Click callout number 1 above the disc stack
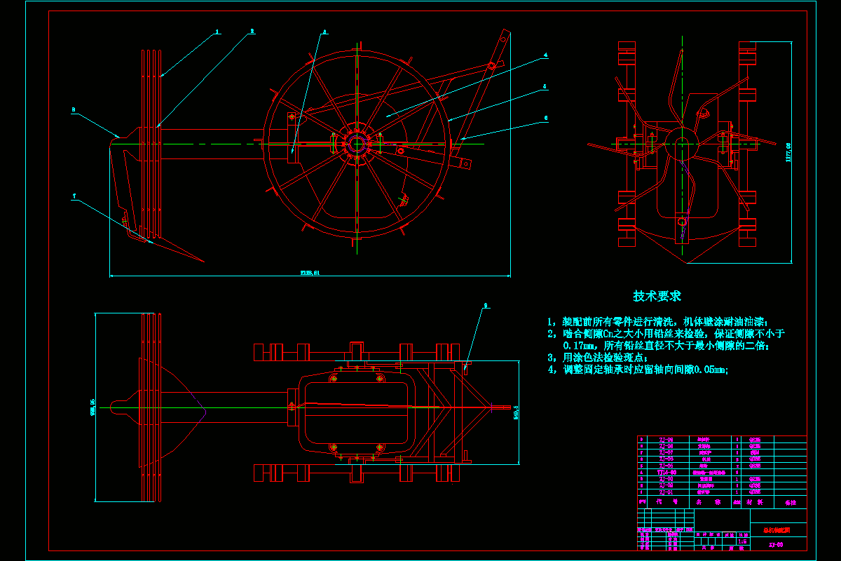Image resolution: width=841 pixels, height=561 pixels. (217, 32)
